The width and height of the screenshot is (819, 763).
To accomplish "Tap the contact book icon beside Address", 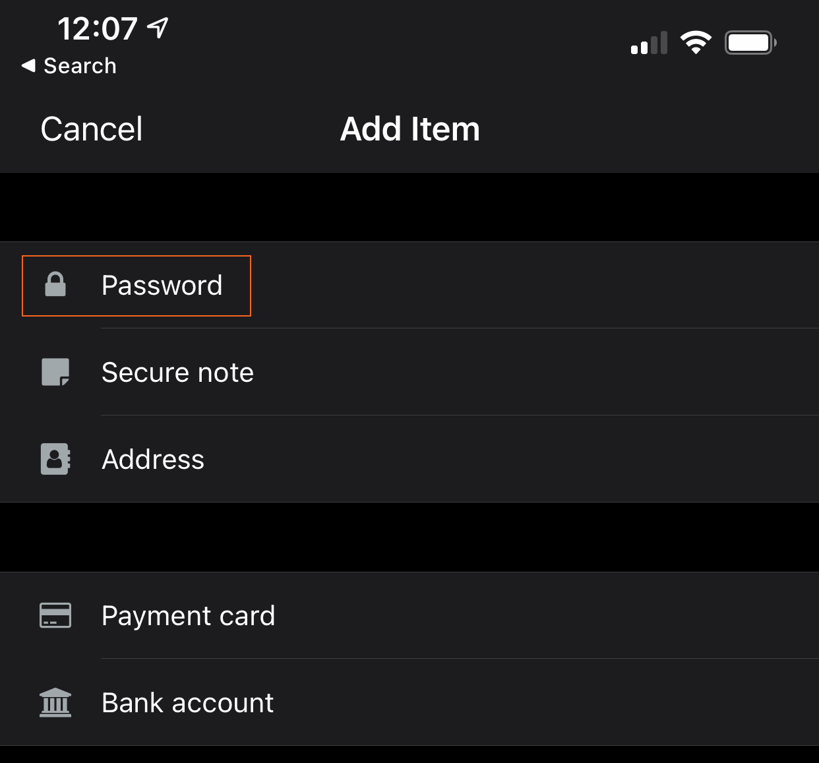I will click(55, 459).
